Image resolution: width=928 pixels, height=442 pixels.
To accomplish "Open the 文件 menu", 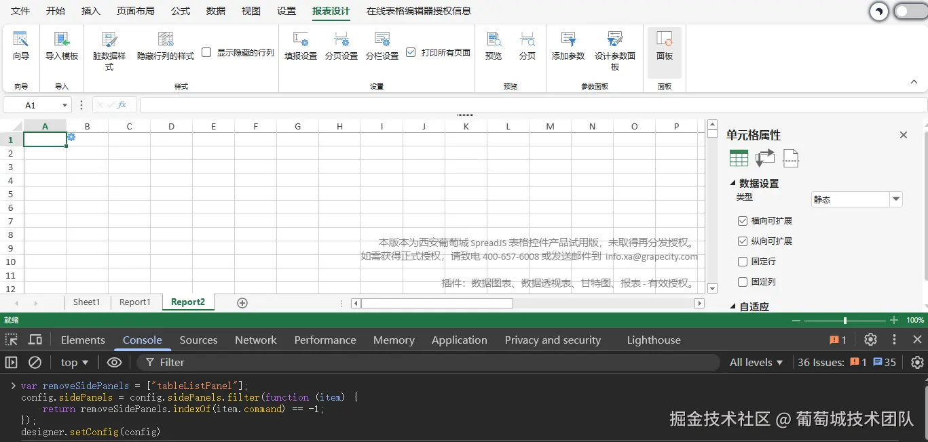I will (x=20, y=11).
